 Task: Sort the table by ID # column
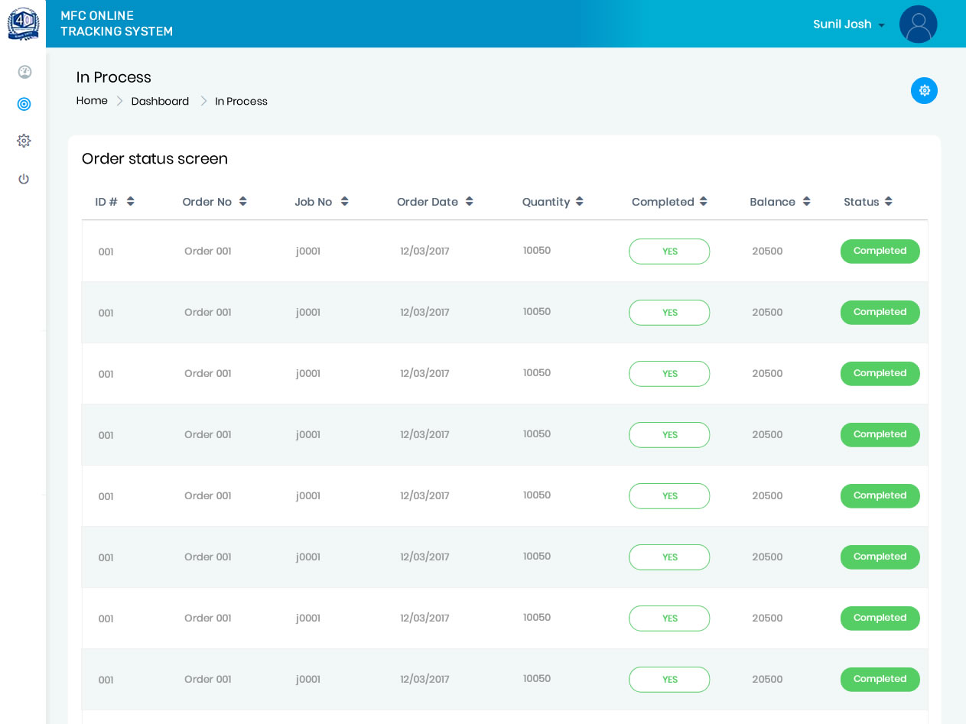(x=115, y=202)
